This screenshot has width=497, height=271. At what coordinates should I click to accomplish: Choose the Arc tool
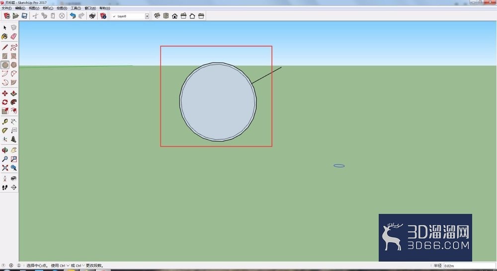coord(5,74)
